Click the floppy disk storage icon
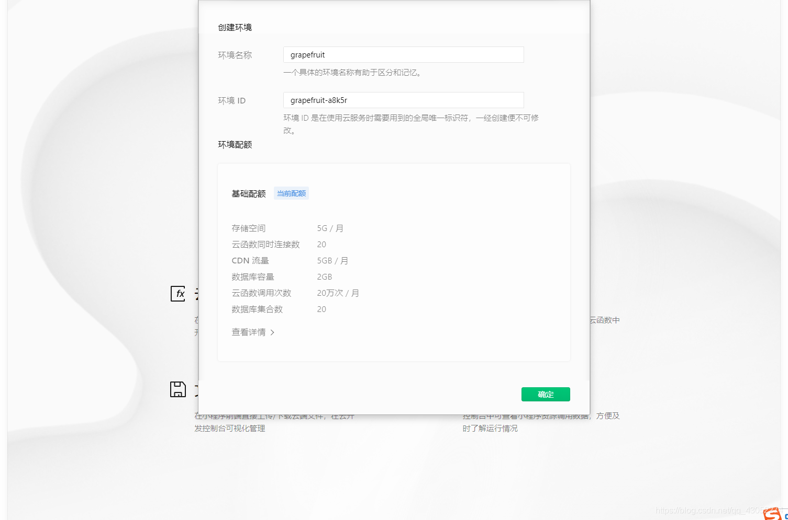The width and height of the screenshot is (788, 520). 178,389
